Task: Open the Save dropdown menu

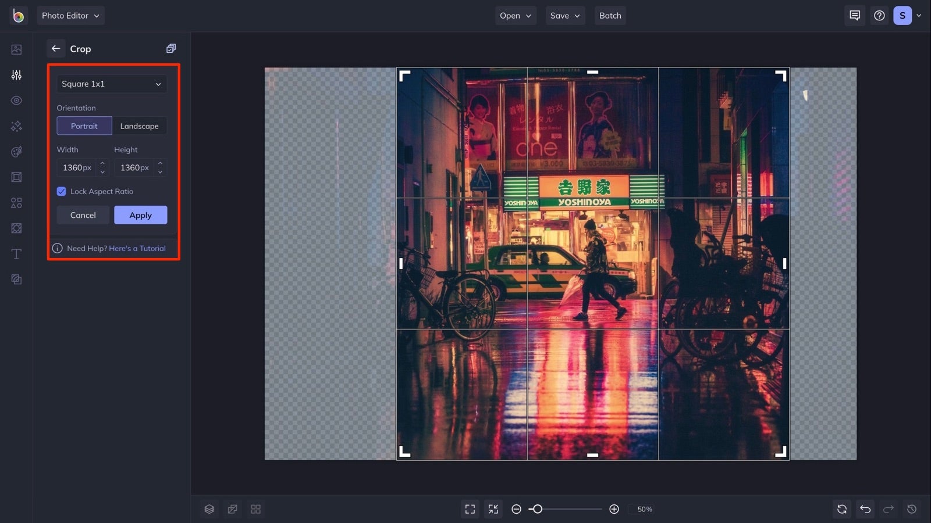Action: pos(564,16)
